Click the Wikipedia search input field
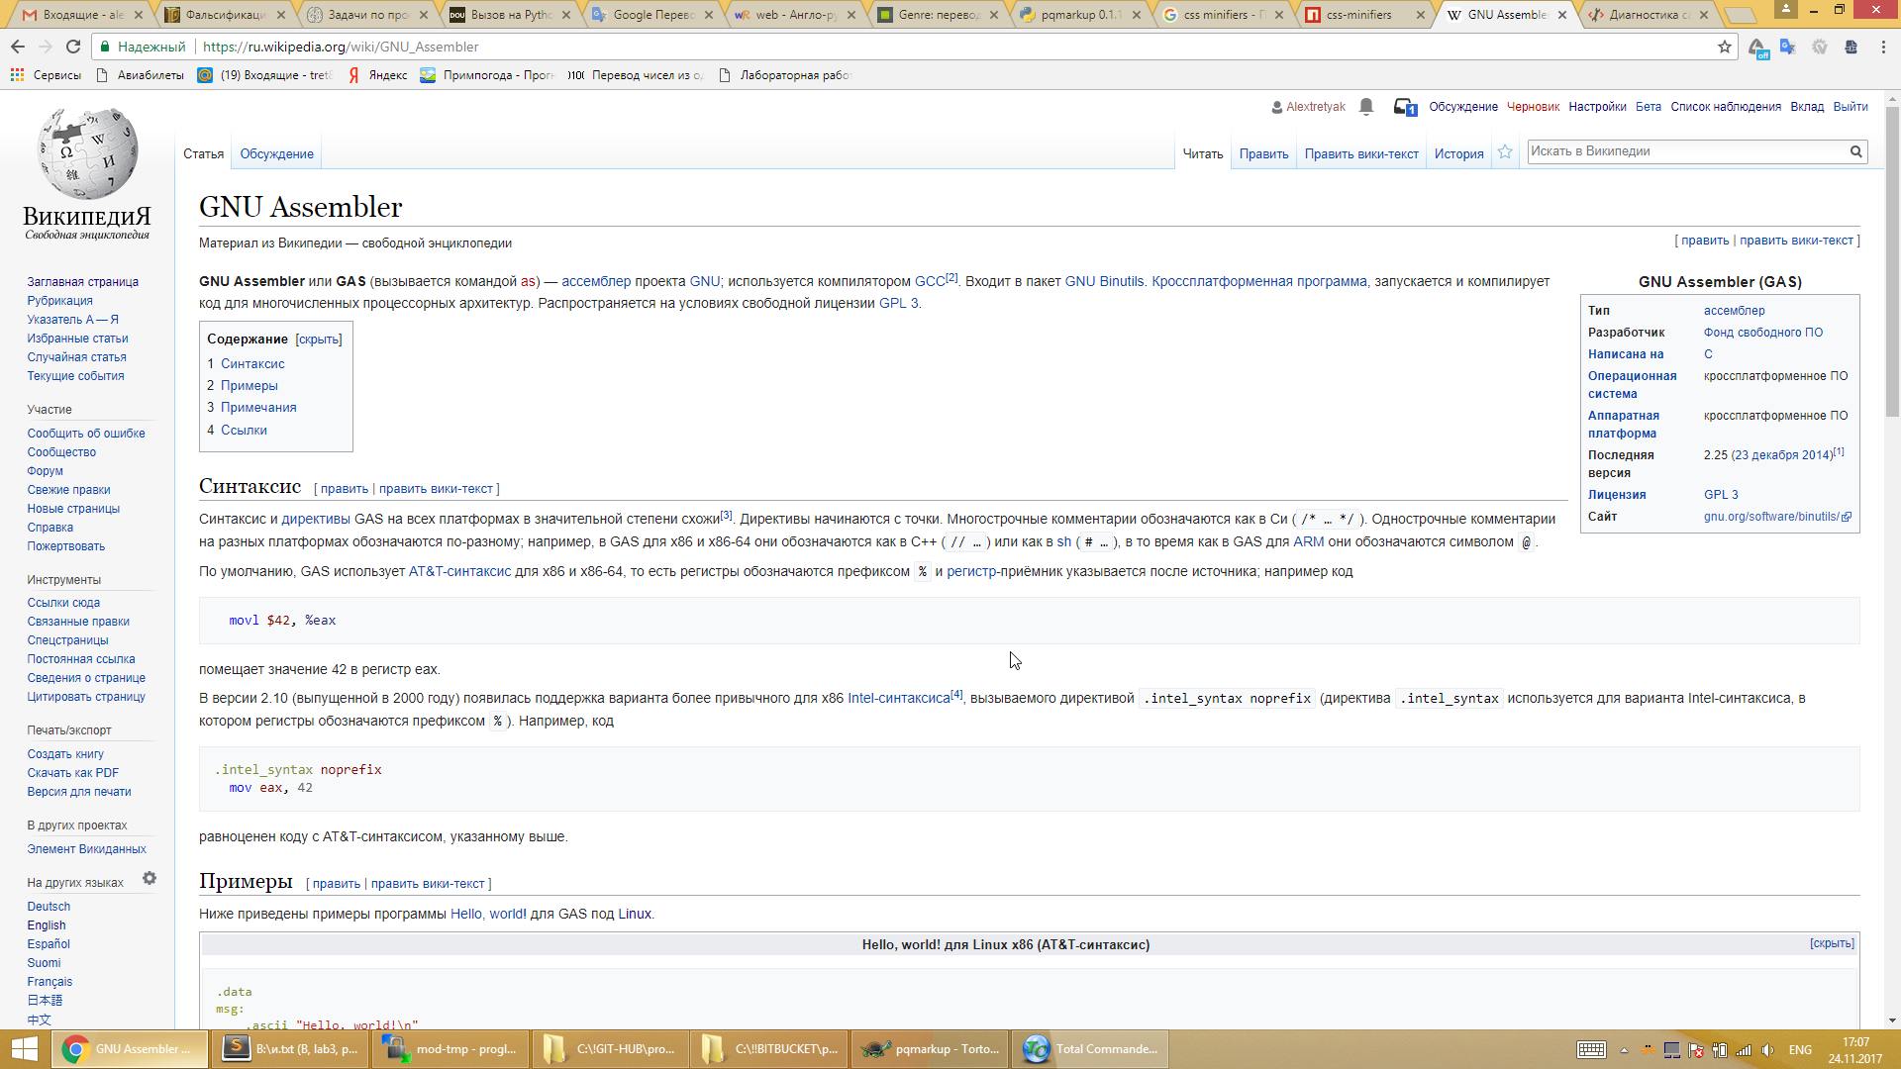1901x1069 pixels. tap(1685, 151)
